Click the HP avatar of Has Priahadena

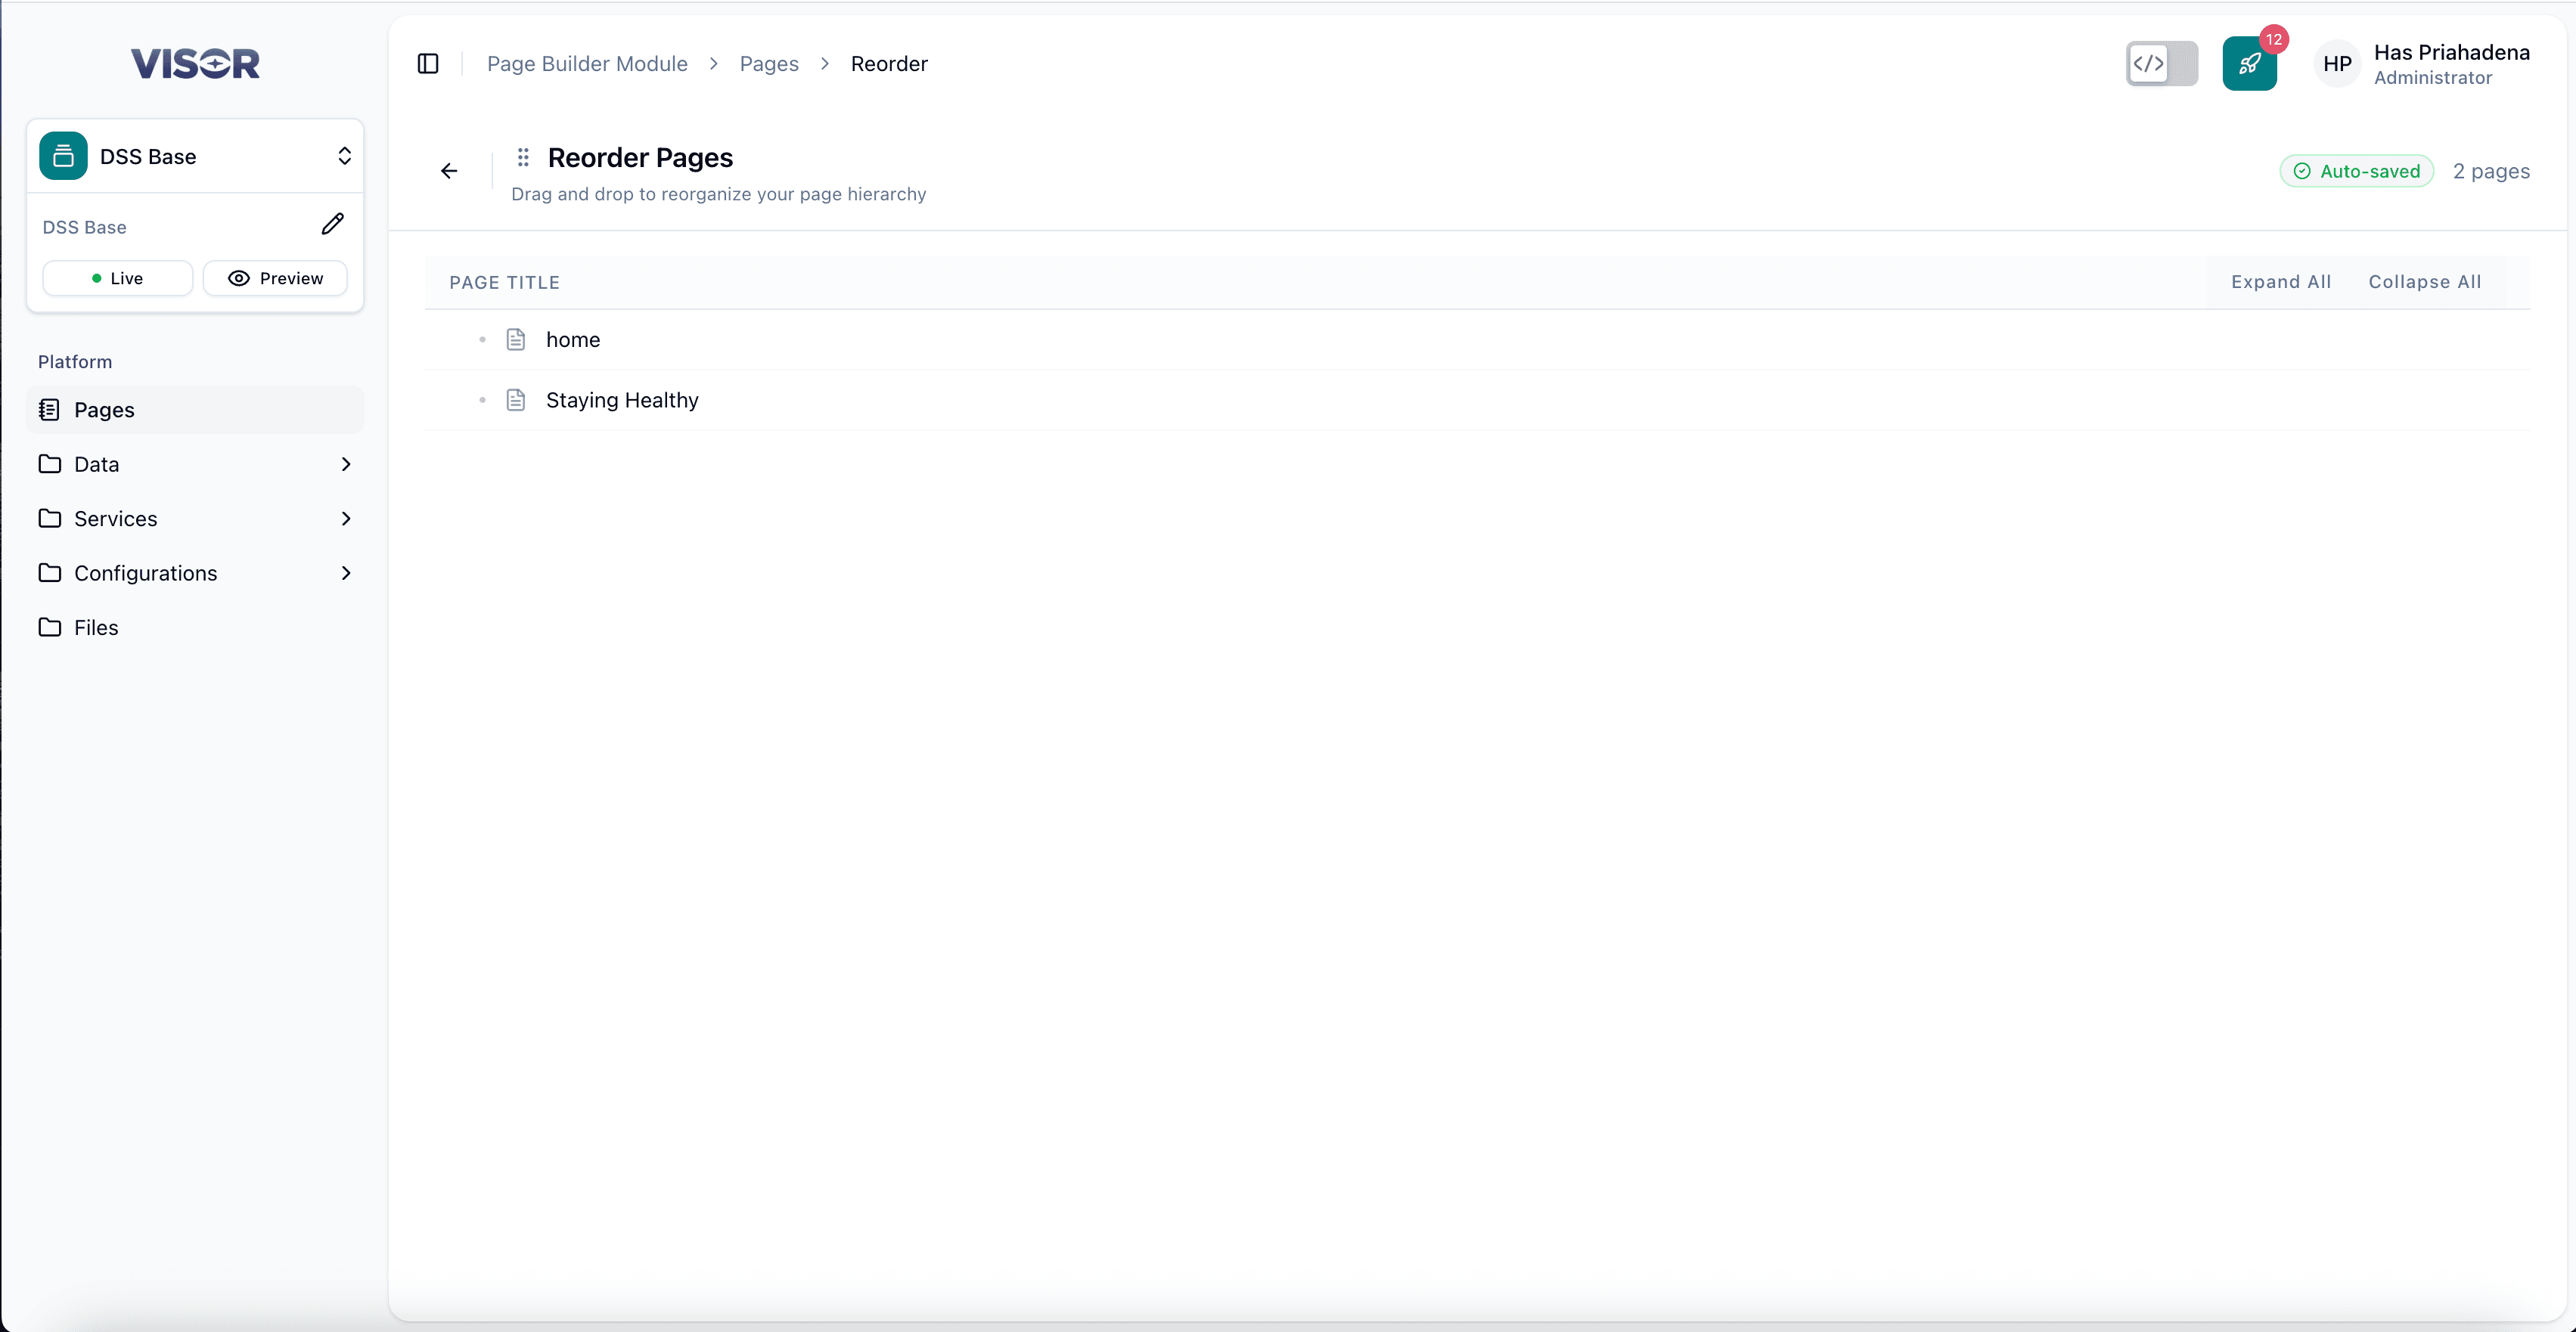point(2337,63)
